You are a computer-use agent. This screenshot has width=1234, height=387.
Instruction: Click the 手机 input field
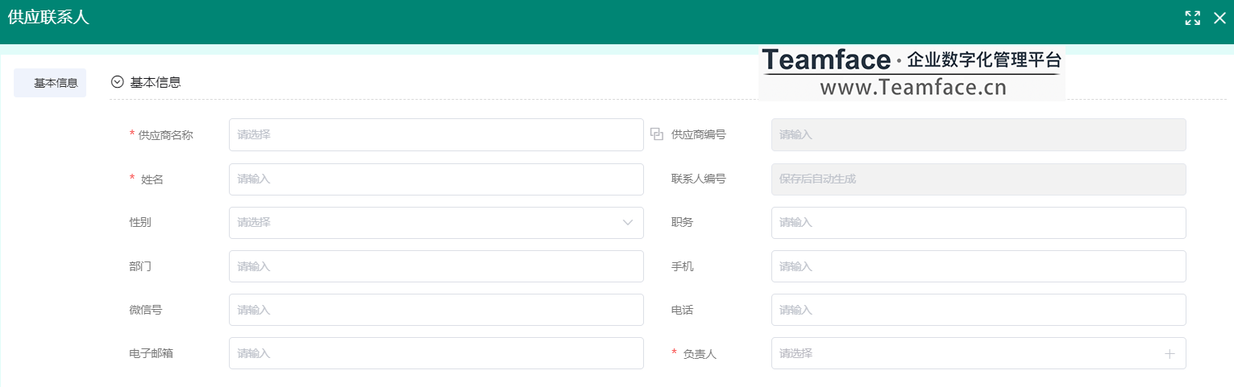pos(978,266)
